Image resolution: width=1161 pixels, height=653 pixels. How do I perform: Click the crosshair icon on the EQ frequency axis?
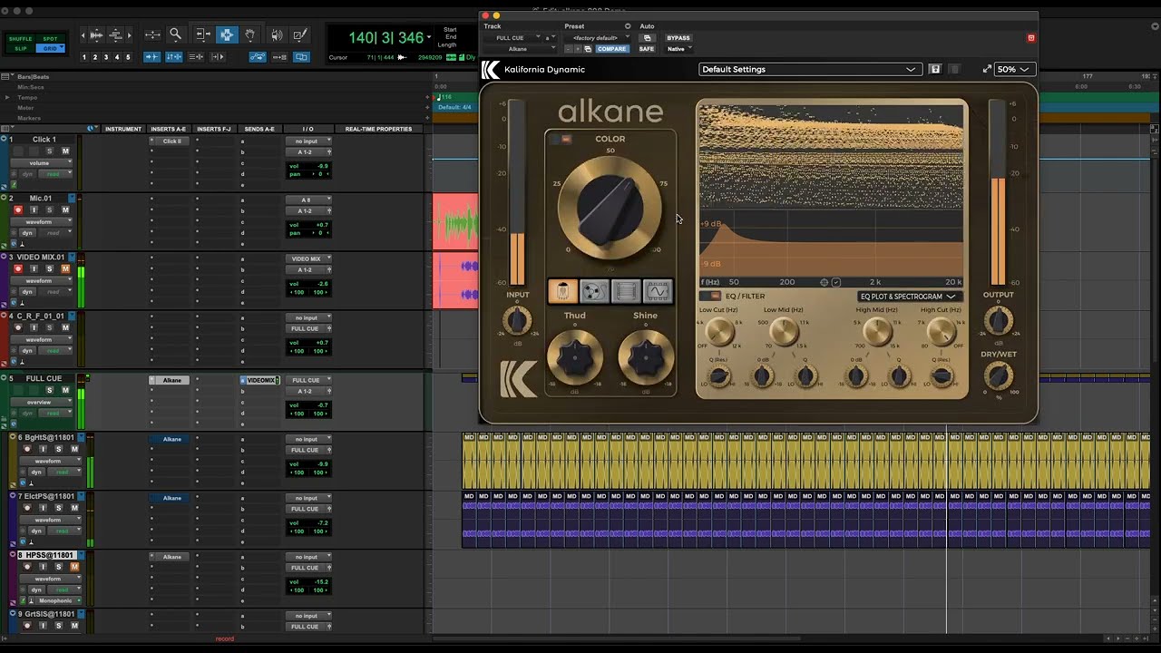pos(824,282)
